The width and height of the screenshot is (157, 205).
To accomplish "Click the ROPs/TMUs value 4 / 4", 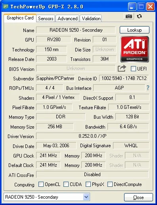I will pyautogui.click(x=50, y=88).
